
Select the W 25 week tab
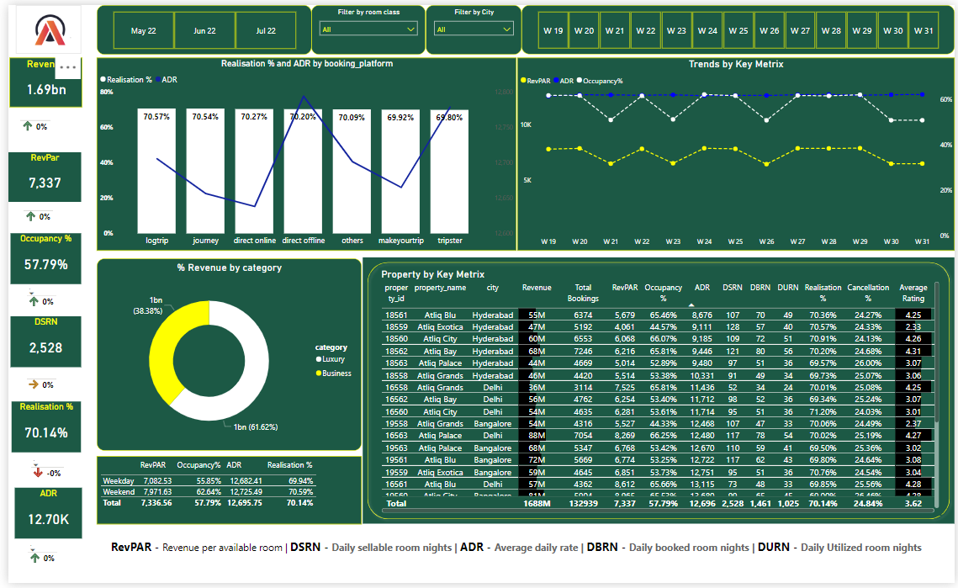tap(738, 30)
